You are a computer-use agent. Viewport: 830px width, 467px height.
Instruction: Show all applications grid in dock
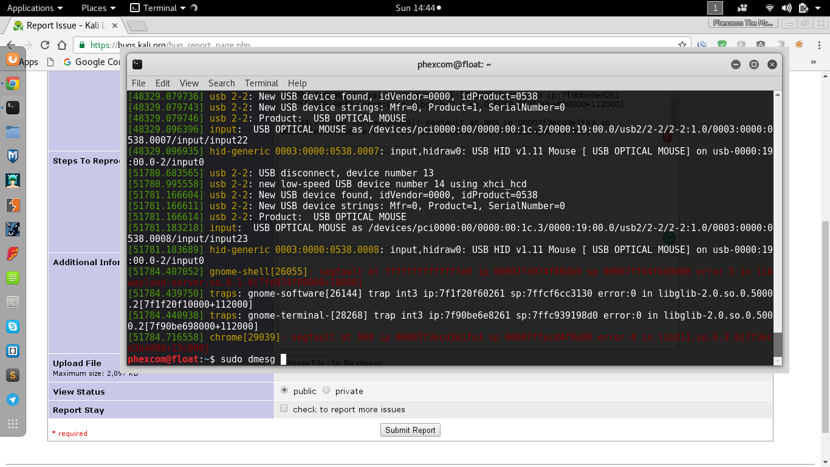13,424
